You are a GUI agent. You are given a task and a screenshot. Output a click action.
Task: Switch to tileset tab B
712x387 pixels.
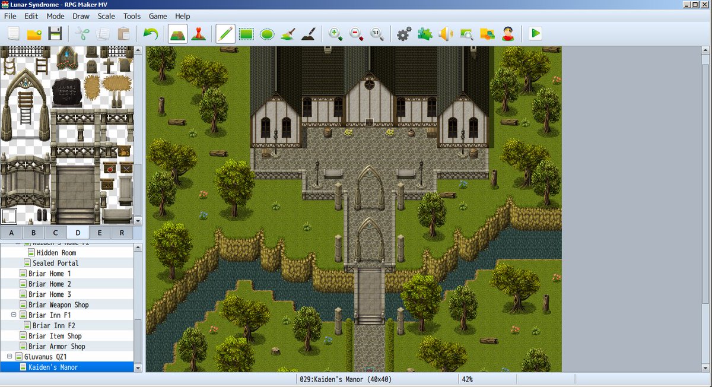pos(33,233)
